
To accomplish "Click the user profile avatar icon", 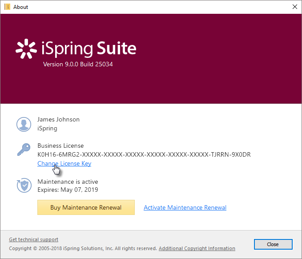I will (24, 124).
